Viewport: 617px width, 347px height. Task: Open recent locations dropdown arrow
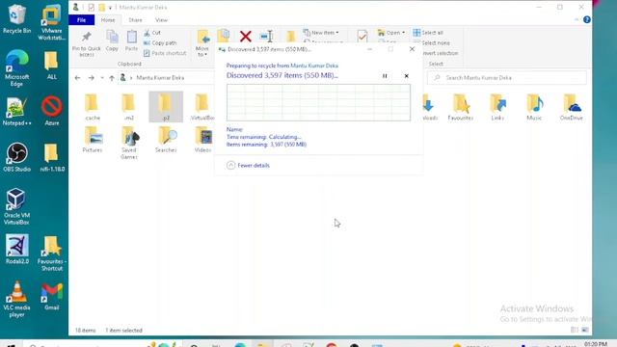click(102, 78)
